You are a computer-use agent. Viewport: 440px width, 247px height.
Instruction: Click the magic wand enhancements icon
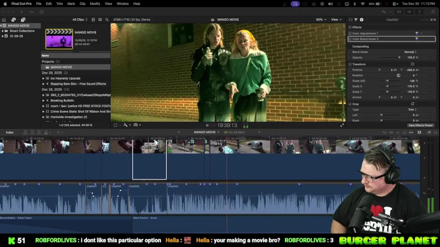point(126,125)
